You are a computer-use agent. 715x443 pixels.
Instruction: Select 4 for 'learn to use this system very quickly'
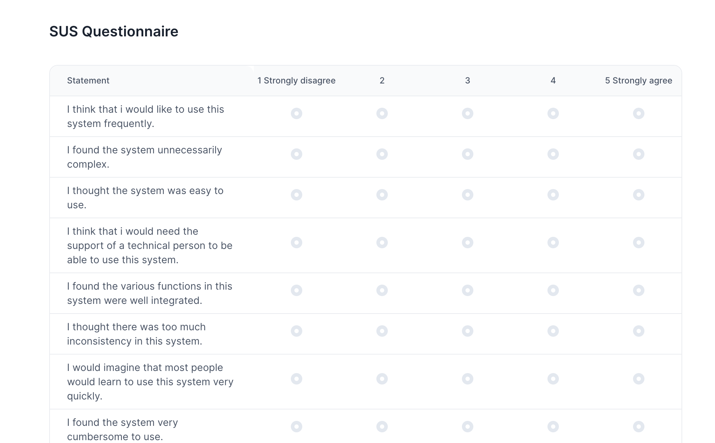coord(553,379)
